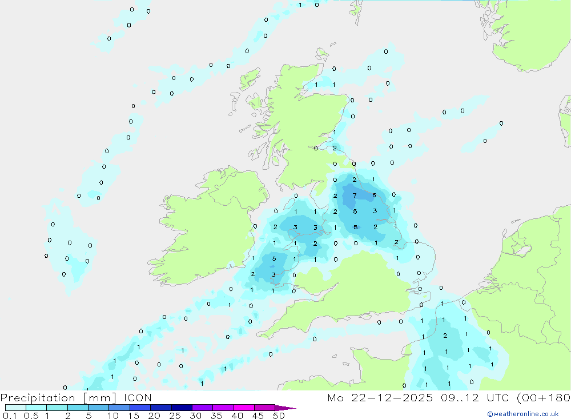This screenshot has width=571, height=419.
Task: Select the '25' legend scale label
Action: coord(175,416)
